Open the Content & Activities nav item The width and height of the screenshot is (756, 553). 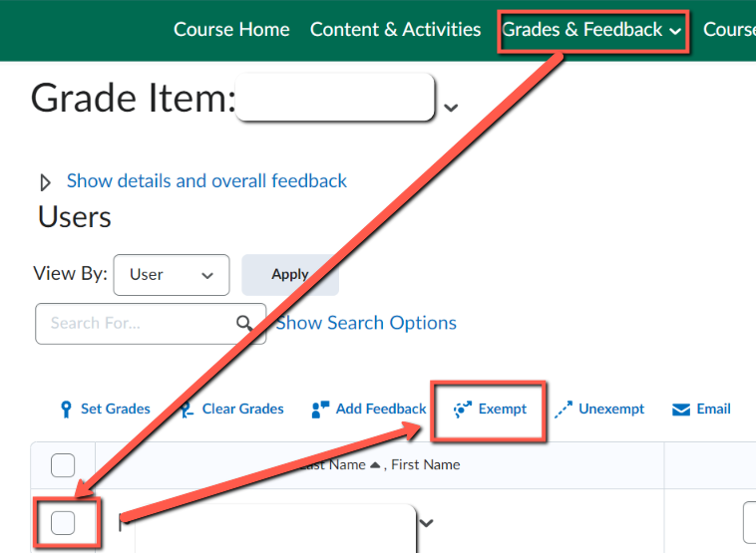395,29
